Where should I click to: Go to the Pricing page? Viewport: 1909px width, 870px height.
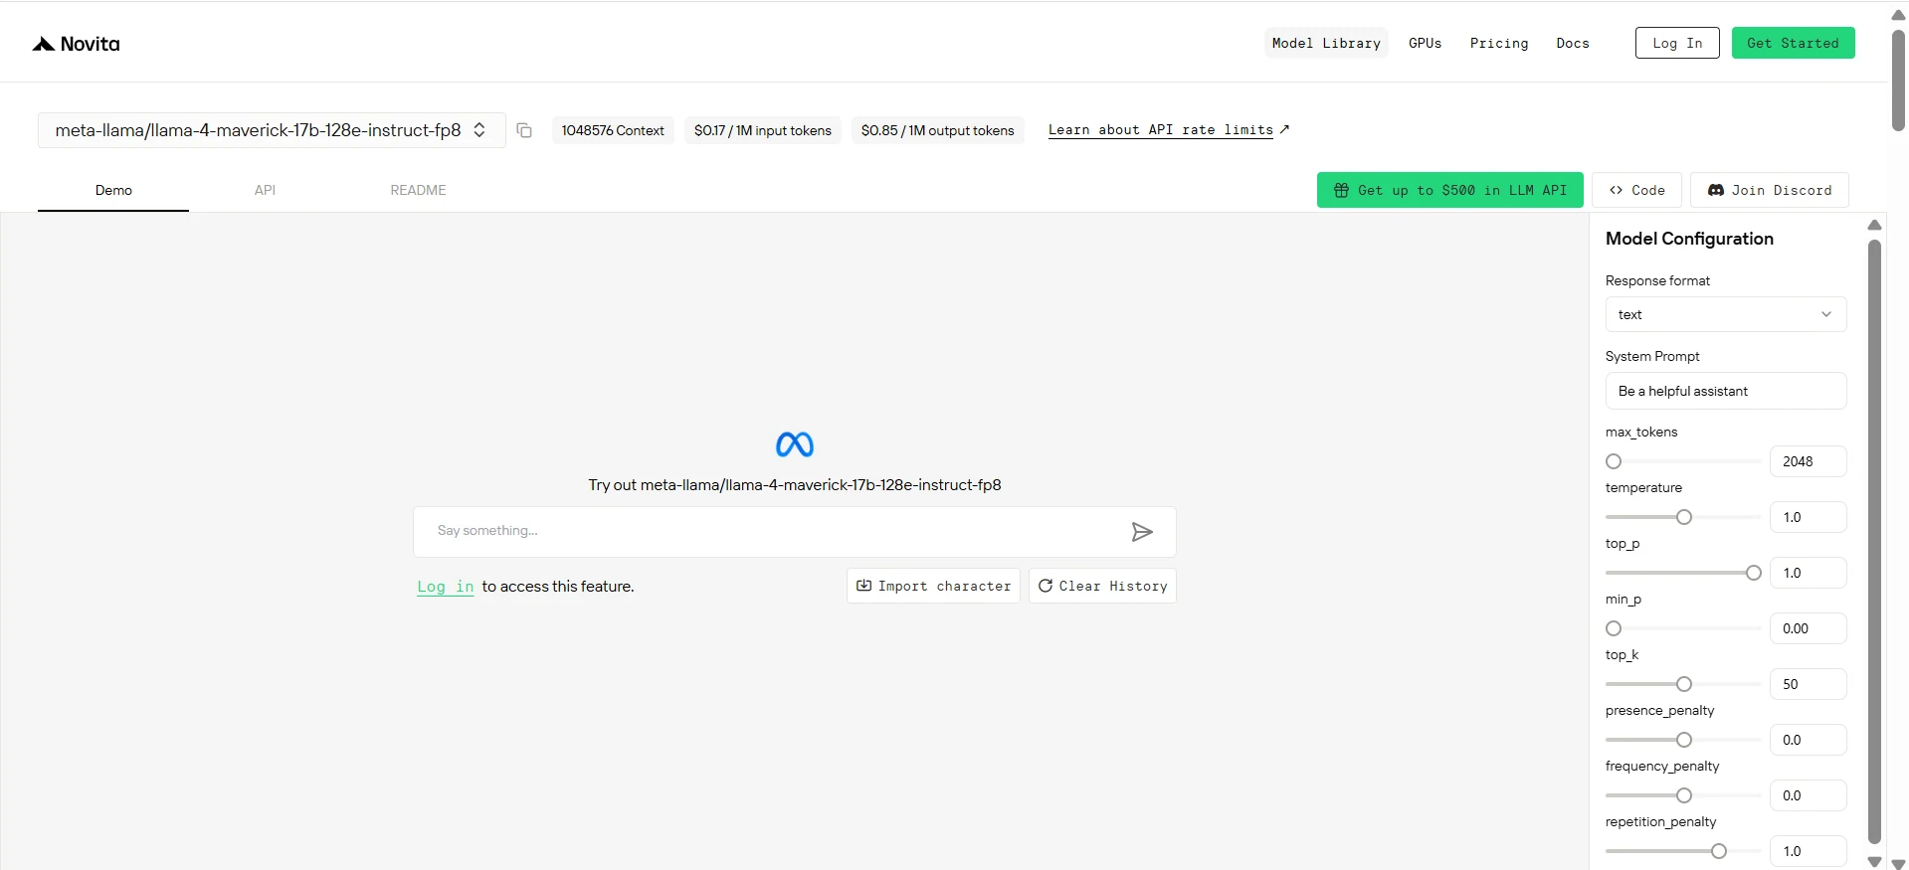1499,43
